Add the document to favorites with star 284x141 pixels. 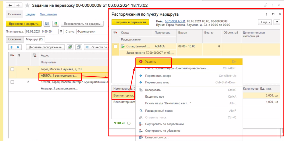click(x=27, y=5)
